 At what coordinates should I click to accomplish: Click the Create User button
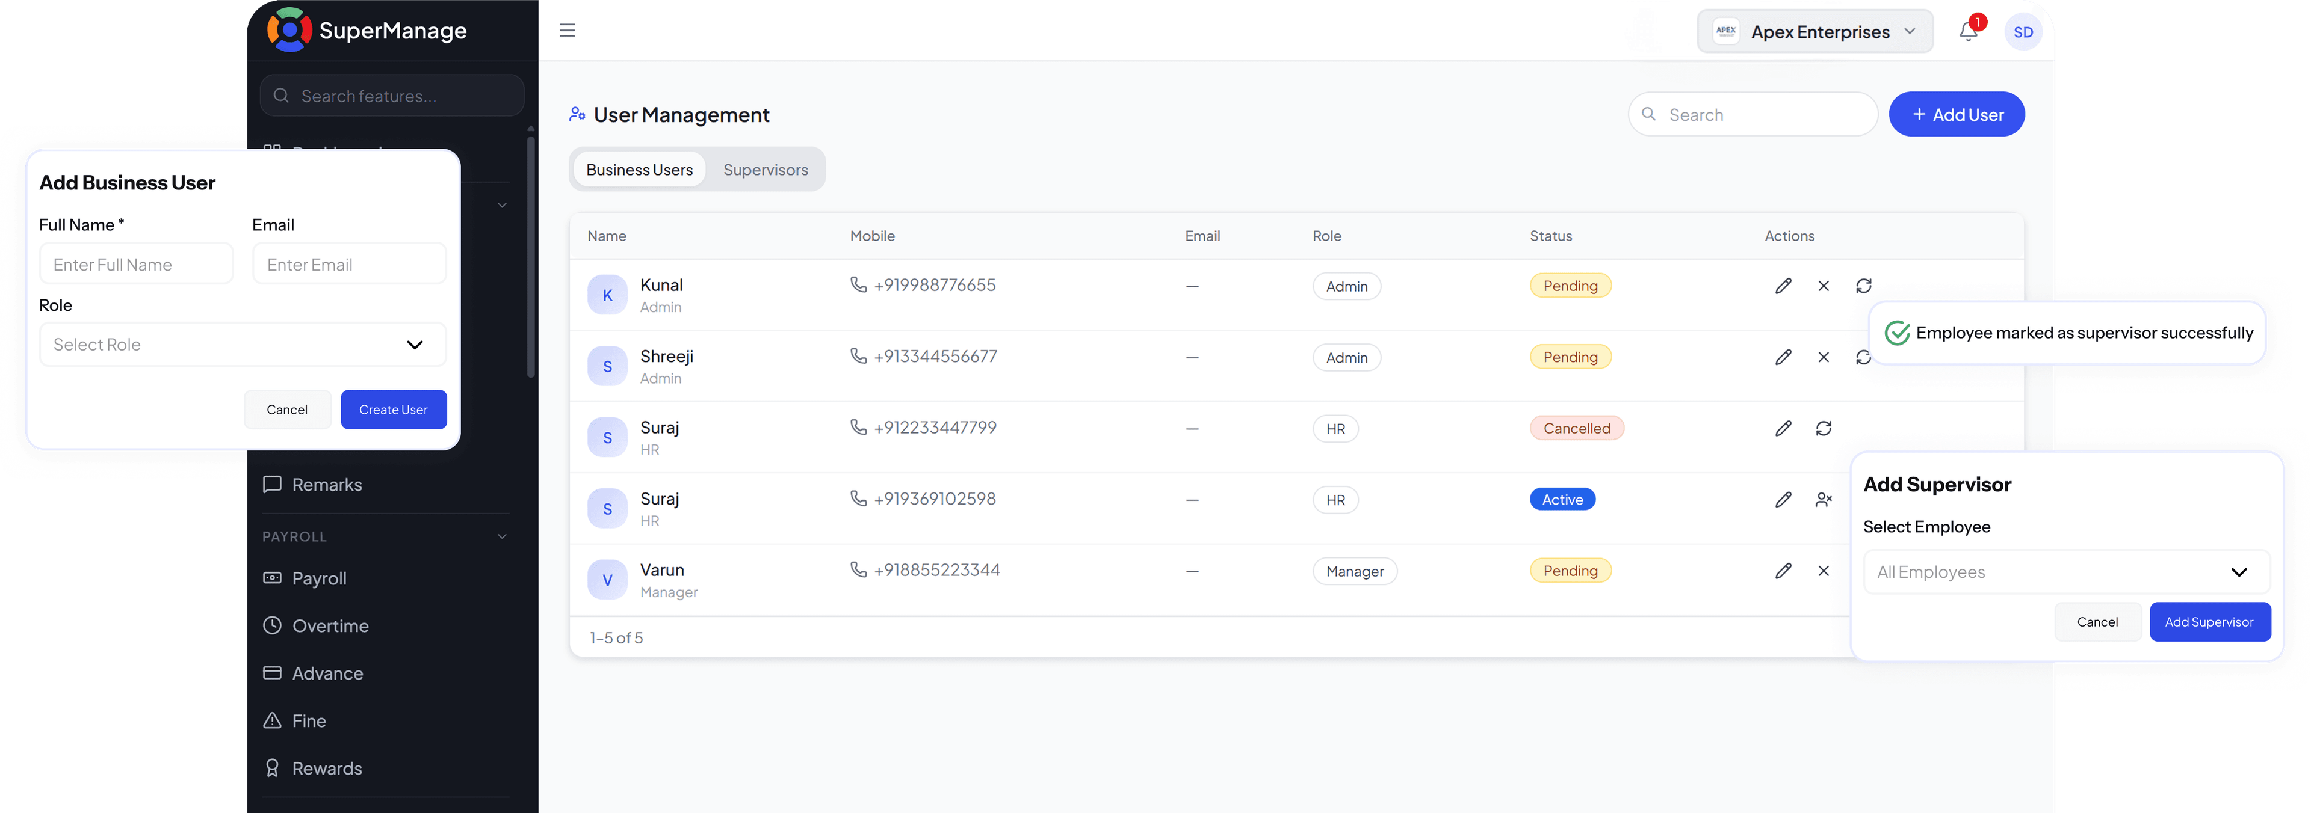coord(393,410)
